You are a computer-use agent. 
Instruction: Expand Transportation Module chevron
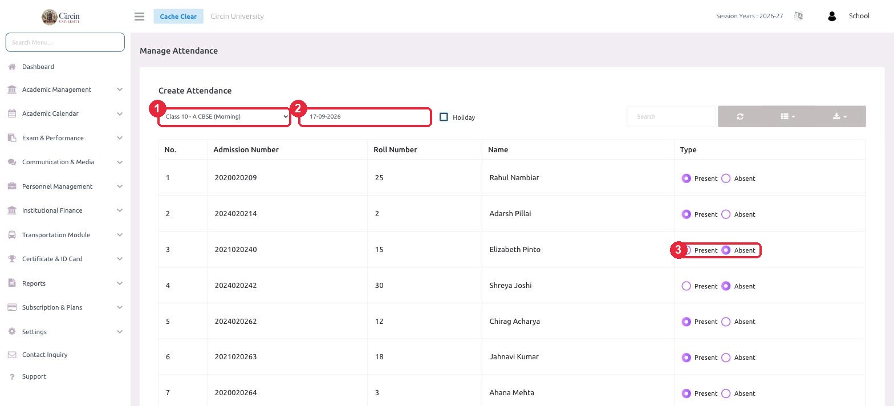pos(119,235)
